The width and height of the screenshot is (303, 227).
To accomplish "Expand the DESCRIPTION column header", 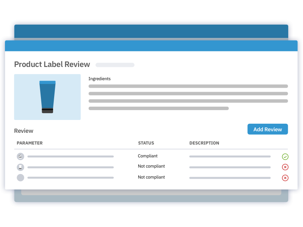I will 204,143.
